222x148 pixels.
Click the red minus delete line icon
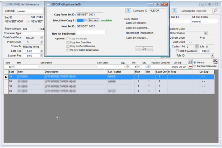pyautogui.click(x=190, y=66)
